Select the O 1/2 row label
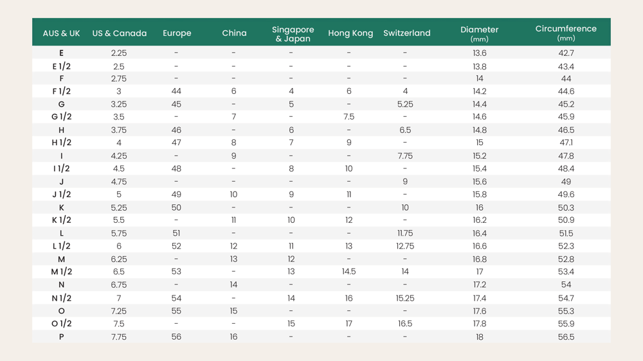Screen dimensions: 643x361 [x=62, y=324]
